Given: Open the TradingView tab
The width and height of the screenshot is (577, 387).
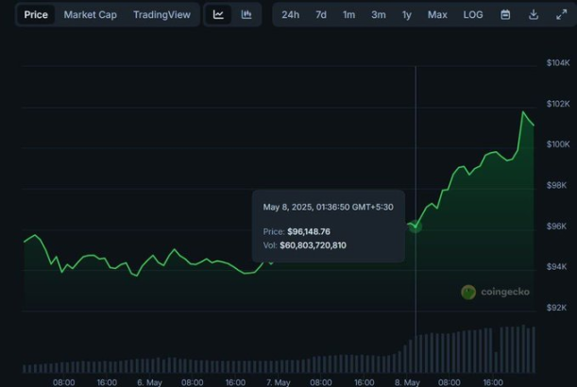Looking at the screenshot, I should (x=161, y=15).
